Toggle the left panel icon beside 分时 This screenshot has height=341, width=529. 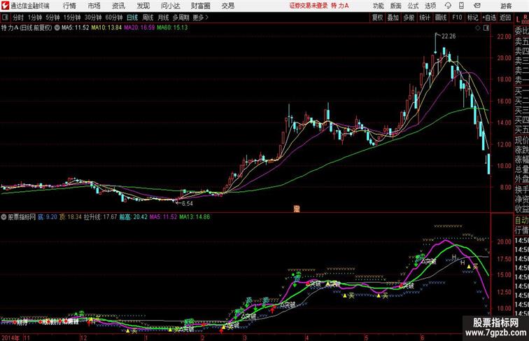click(x=5, y=18)
